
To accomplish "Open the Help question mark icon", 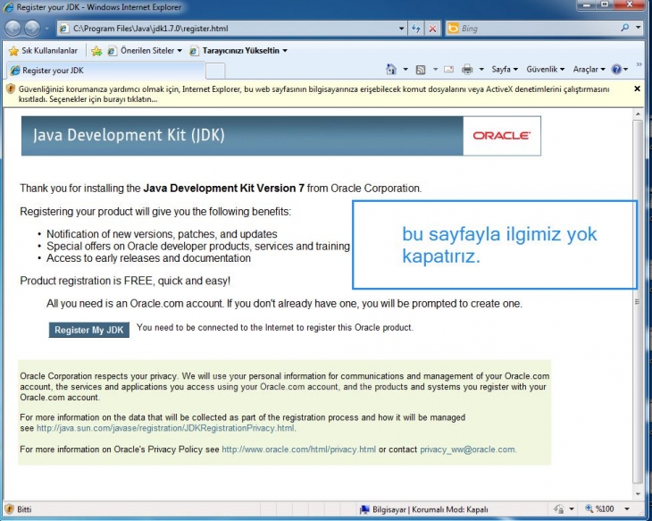I will (616, 69).
